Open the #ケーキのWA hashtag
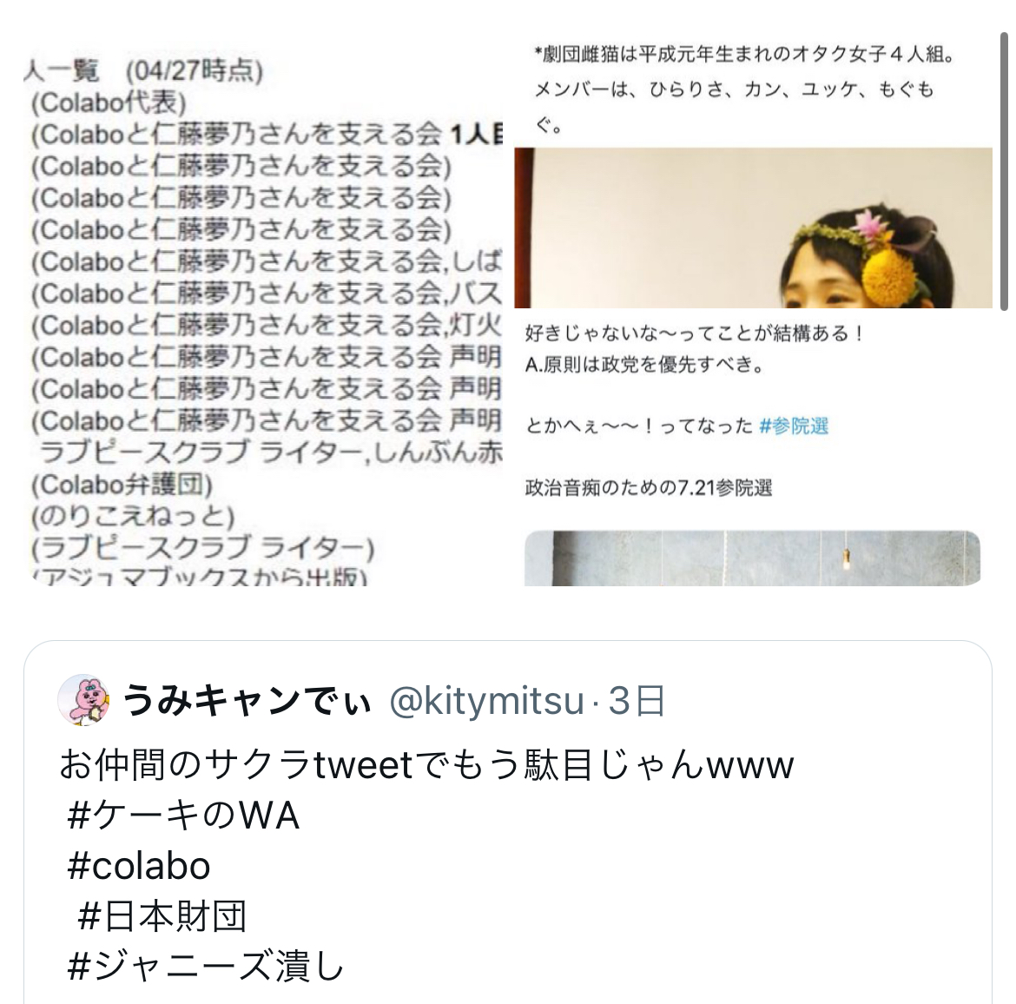1016x1004 pixels. tap(182, 816)
